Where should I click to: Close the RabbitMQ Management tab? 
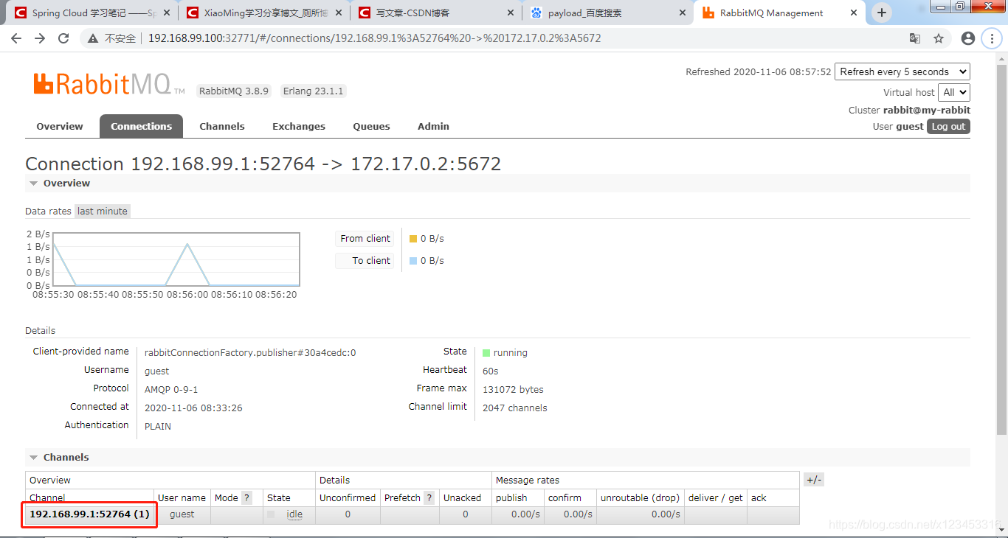[x=853, y=13]
